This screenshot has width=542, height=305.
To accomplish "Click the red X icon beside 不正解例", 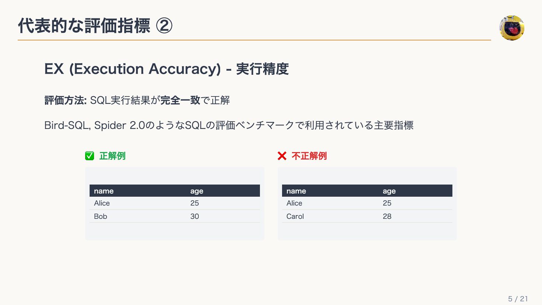I will pyautogui.click(x=282, y=156).
